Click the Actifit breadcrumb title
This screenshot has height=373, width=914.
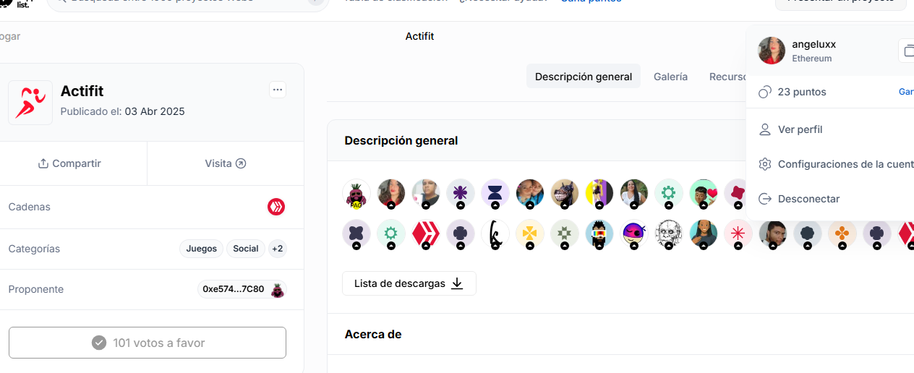[x=419, y=36]
